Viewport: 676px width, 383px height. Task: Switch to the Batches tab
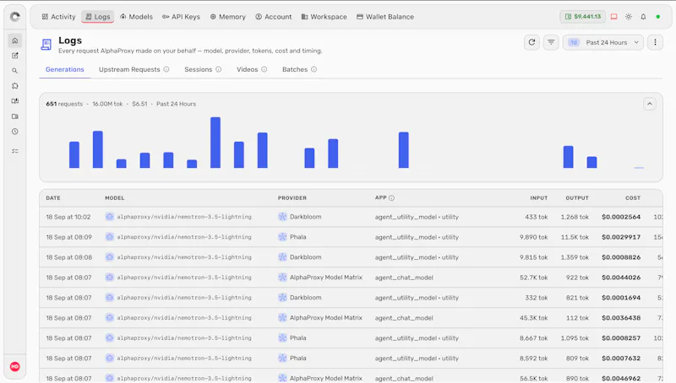coord(295,69)
